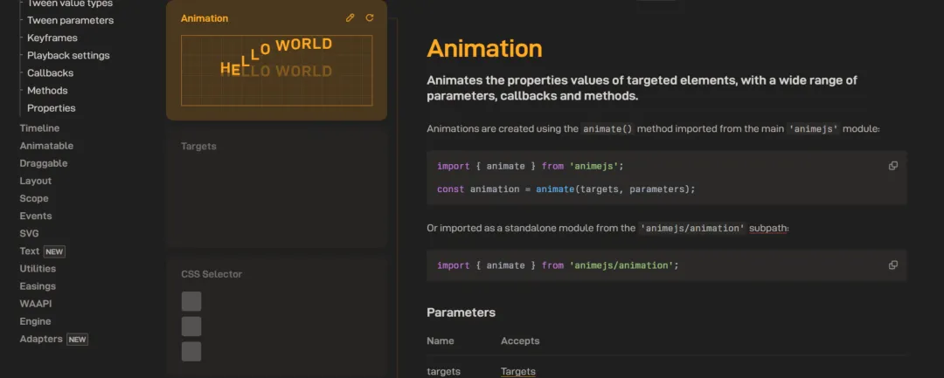944x378 pixels.
Task: Open Tween parameters in sidebar
Action: coord(70,20)
